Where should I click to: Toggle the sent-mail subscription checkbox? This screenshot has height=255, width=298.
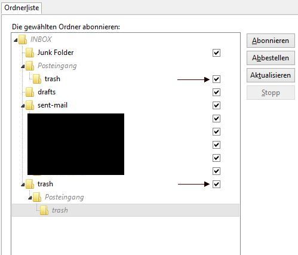pyautogui.click(x=216, y=105)
